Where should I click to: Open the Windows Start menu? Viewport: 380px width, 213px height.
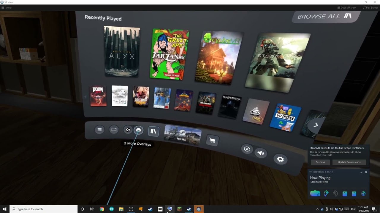point(5,209)
